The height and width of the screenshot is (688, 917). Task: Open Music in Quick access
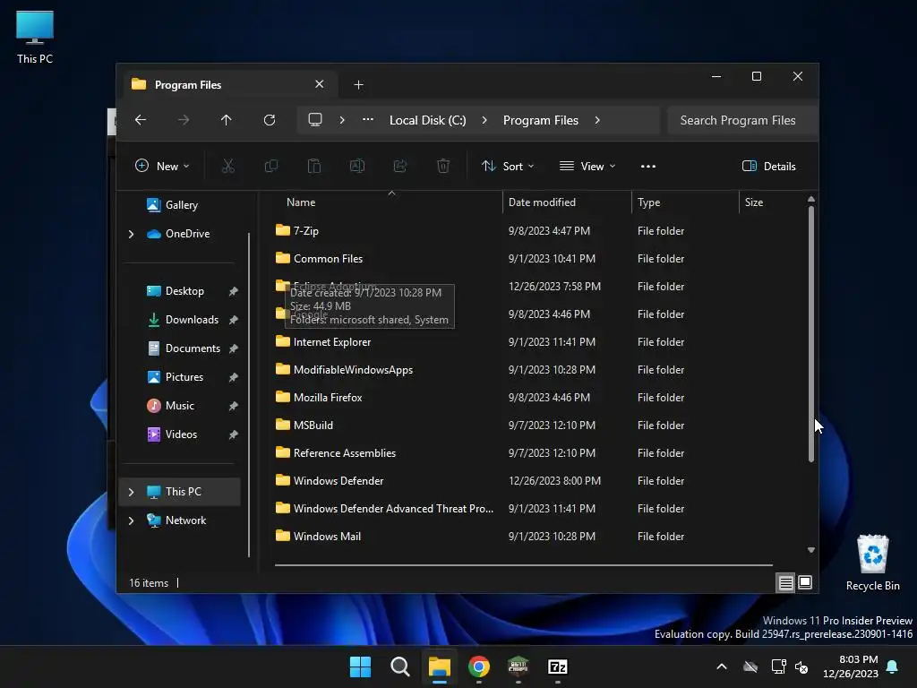click(179, 406)
